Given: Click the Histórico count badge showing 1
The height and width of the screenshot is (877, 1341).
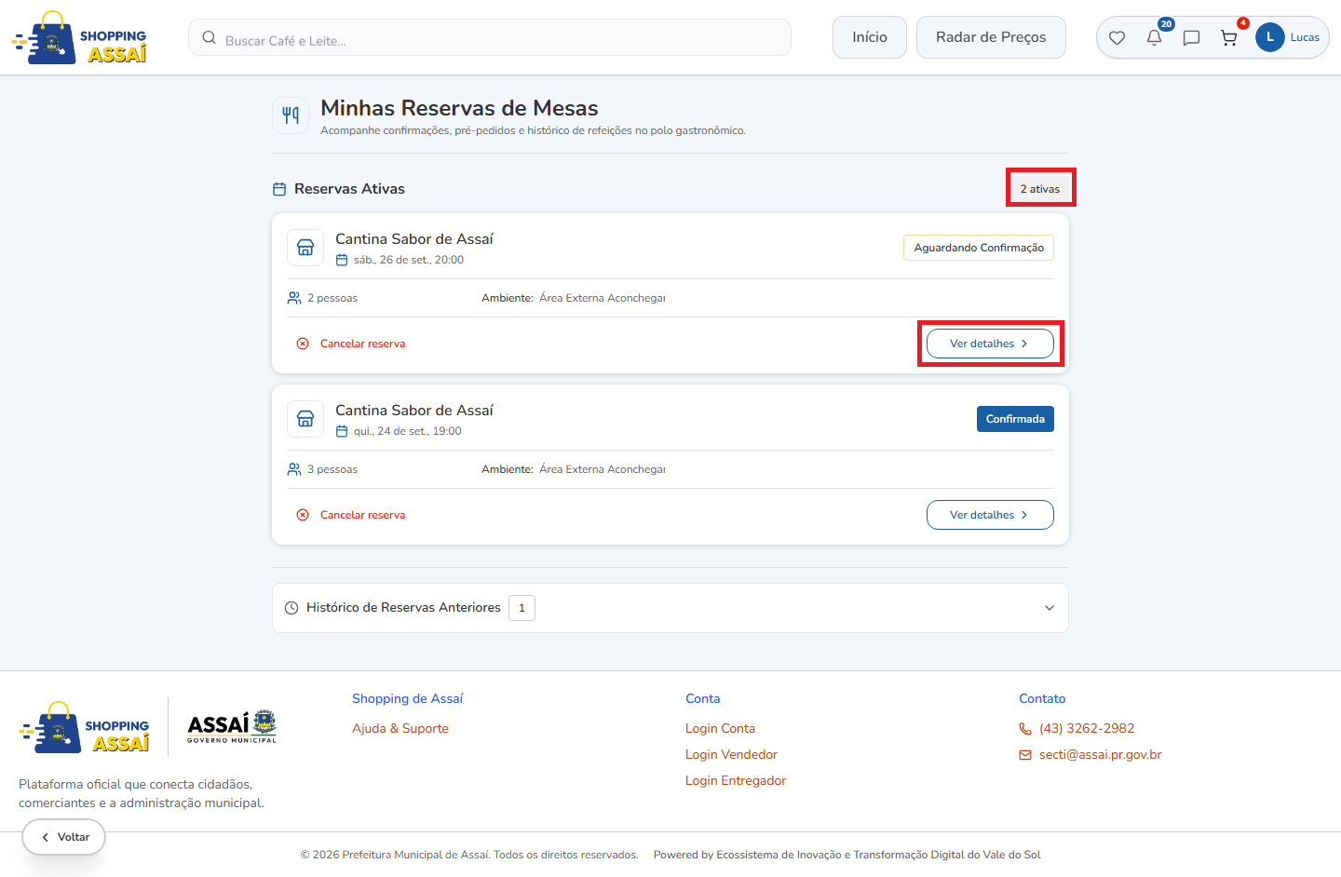Looking at the screenshot, I should click(x=521, y=608).
